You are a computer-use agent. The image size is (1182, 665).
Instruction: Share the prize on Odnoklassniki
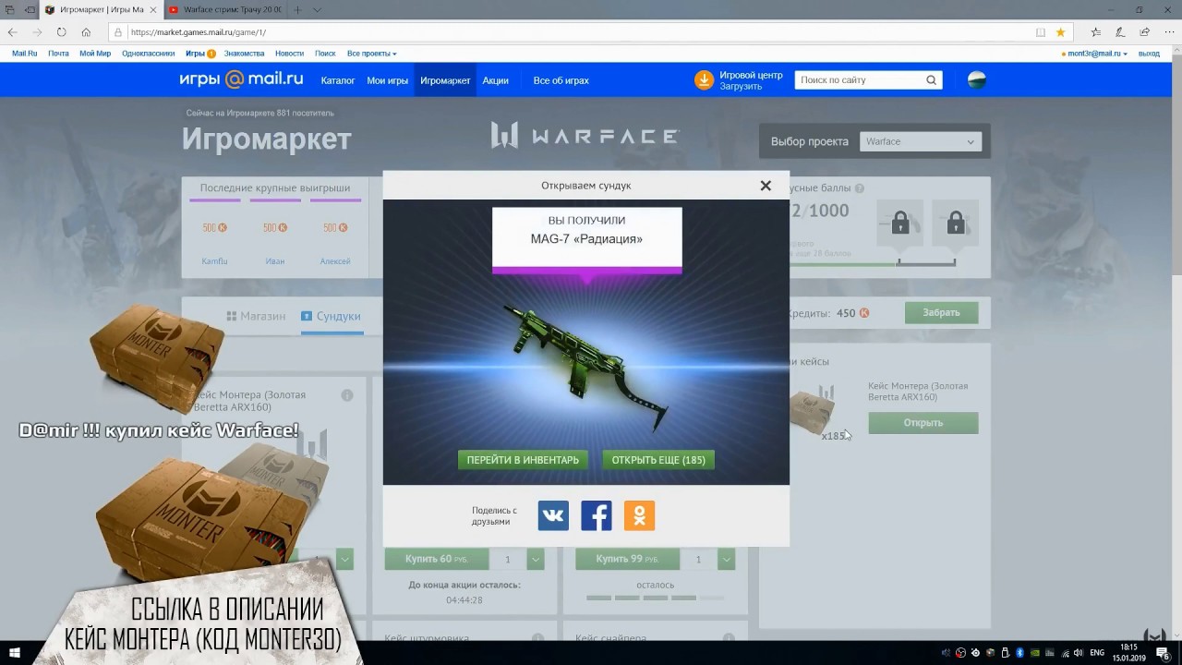click(639, 515)
